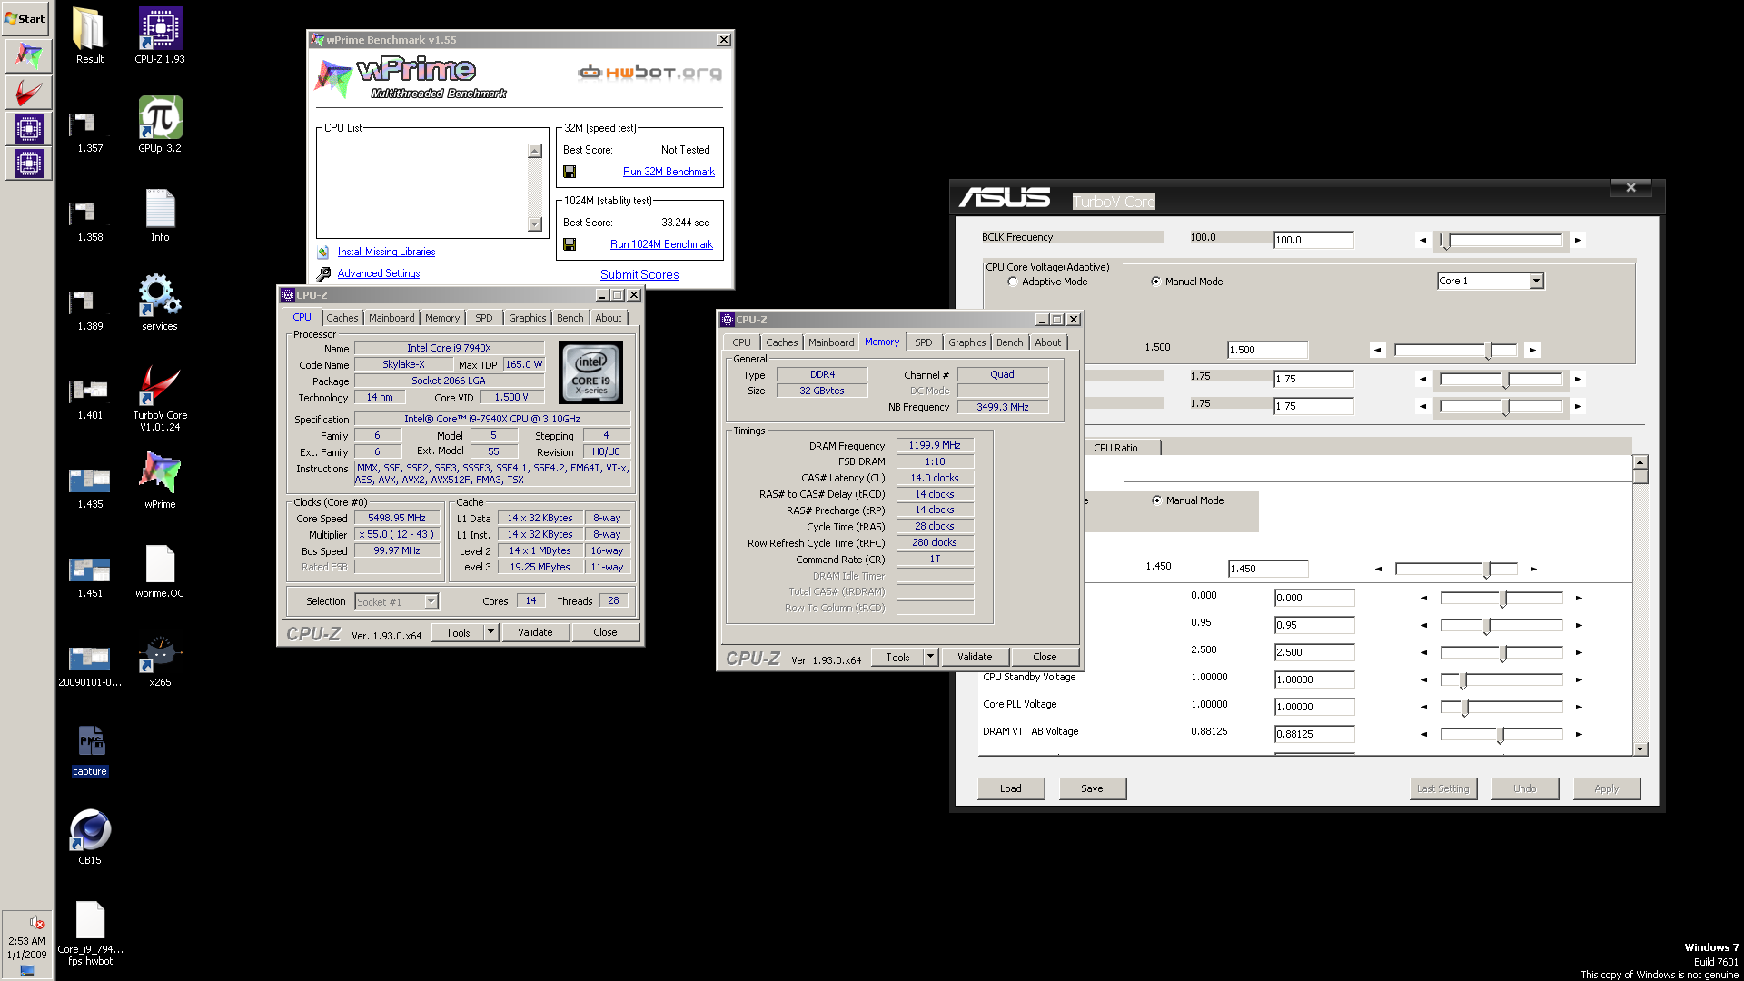1744x981 pixels.
Task: Open the Windows Start button
Action: (x=25, y=18)
